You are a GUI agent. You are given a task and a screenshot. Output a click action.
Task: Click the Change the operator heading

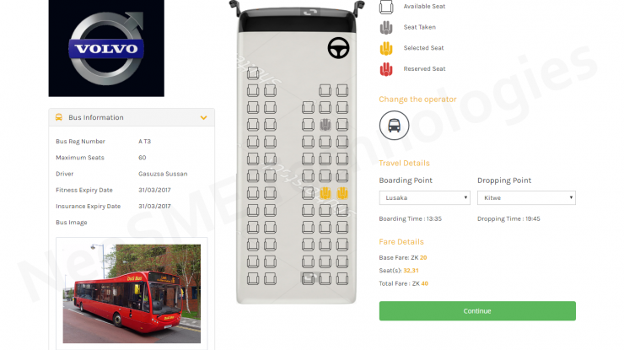(x=417, y=100)
